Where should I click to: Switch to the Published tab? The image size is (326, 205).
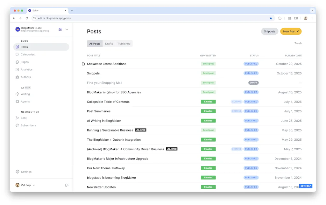pyautogui.click(x=124, y=44)
